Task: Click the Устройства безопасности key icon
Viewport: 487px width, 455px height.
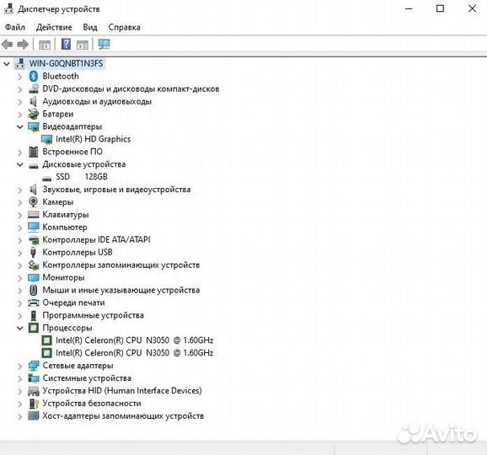Action: click(34, 403)
